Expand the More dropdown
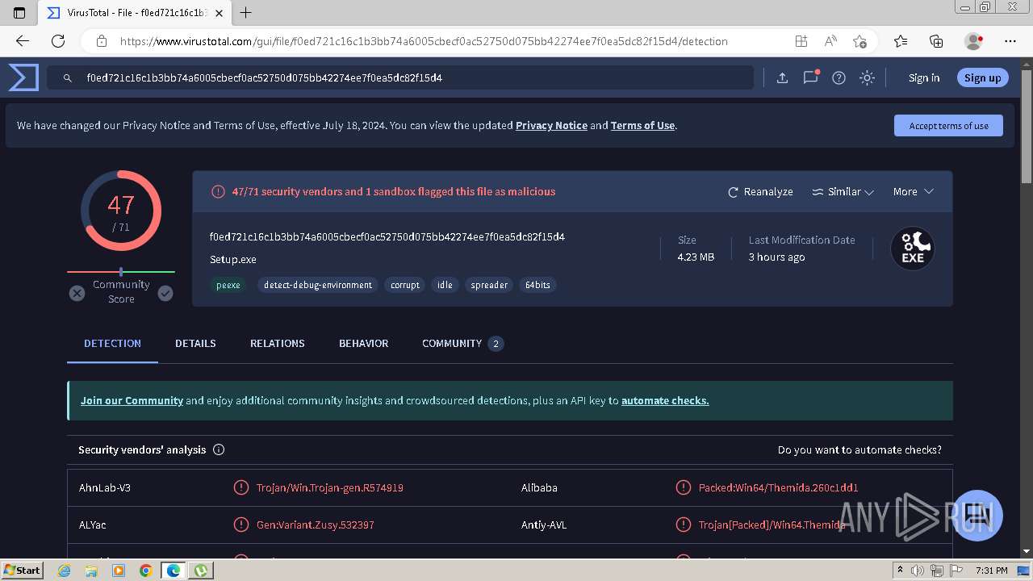 [x=913, y=192]
